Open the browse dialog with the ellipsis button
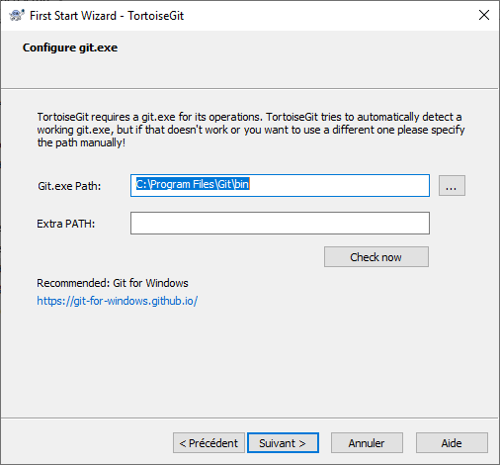This screenshot has height=465, width=500. [x=452, y=185]
